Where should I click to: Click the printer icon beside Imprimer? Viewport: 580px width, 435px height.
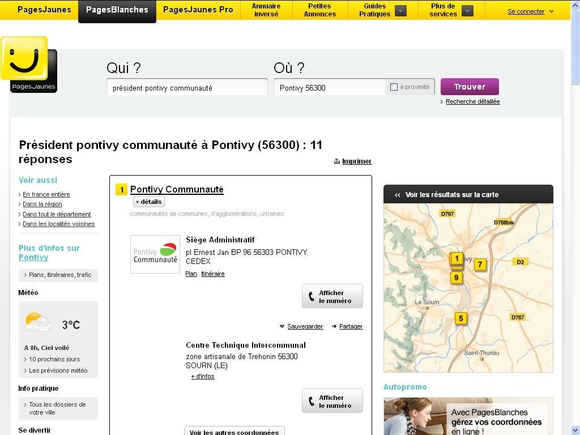[x=336, y=161]
